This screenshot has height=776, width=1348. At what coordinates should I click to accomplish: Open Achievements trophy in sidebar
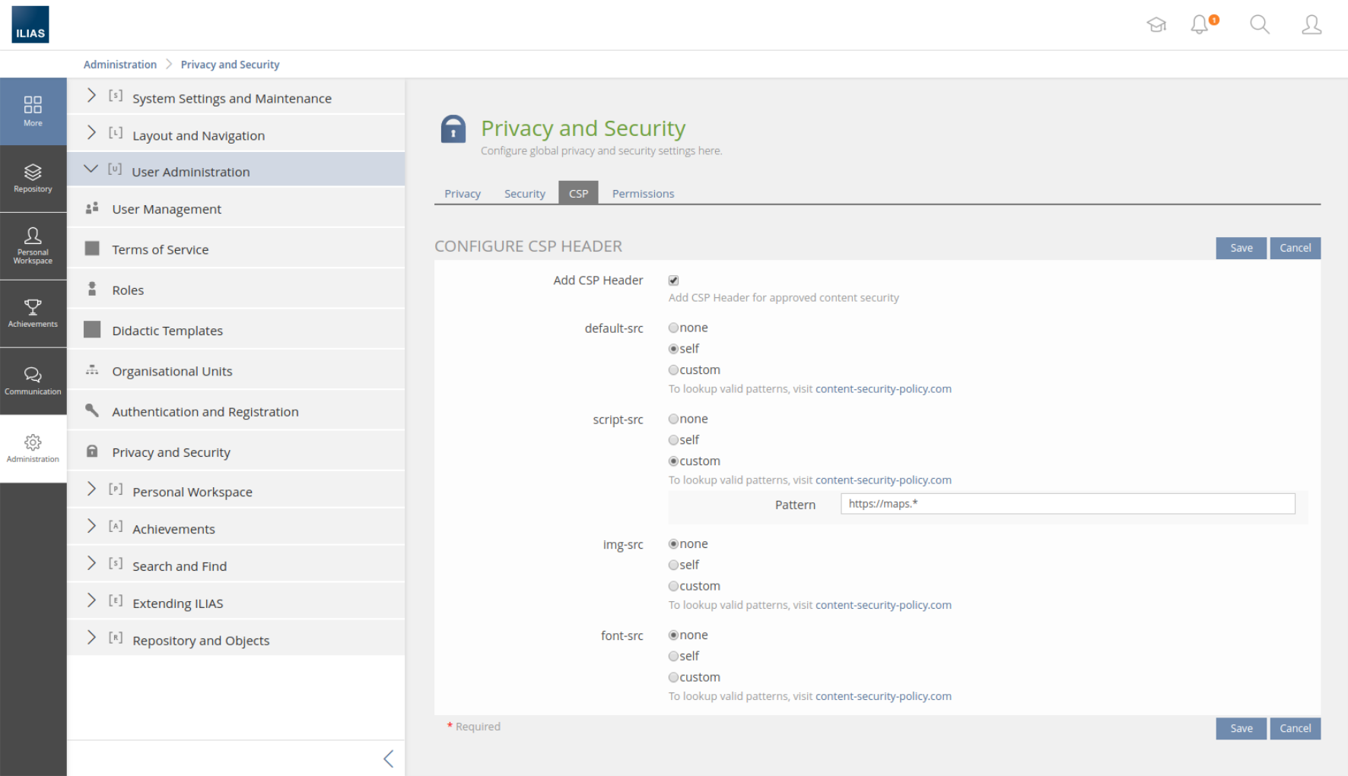pyautogui.click(x=33, y=313)
